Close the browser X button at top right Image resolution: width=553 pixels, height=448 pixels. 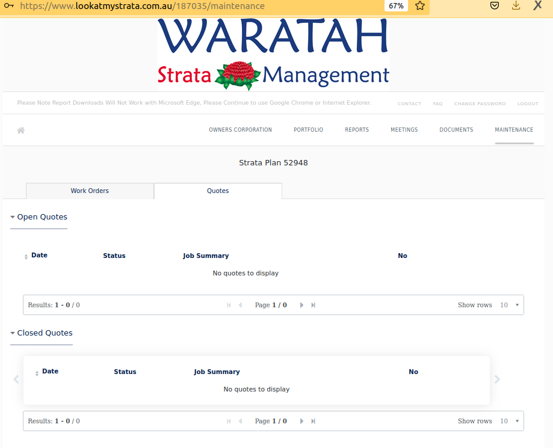[x=537, y=5]
